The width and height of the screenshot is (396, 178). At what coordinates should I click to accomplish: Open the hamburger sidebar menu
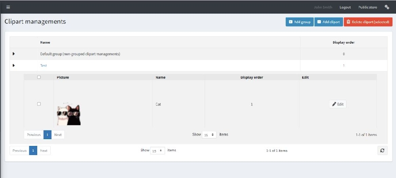(8, 7)
